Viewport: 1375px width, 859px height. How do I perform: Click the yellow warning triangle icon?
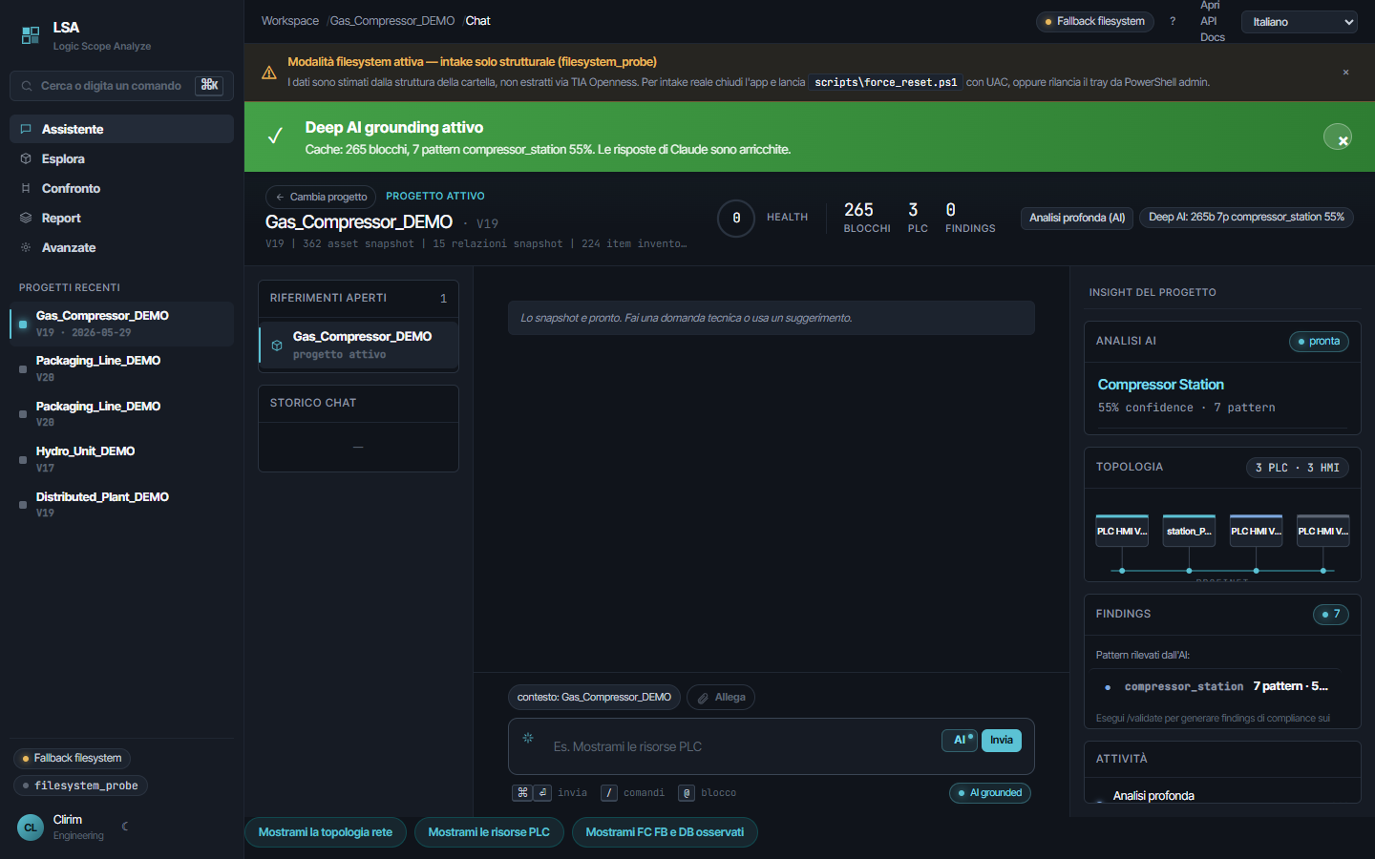click(269, 73)
